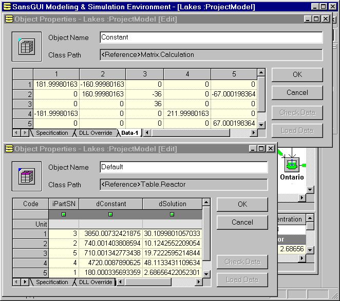Click the Object Name field containing Constant
Image resolution: width=340 pixels, height=301 pixels.
(x=211, y=37)
